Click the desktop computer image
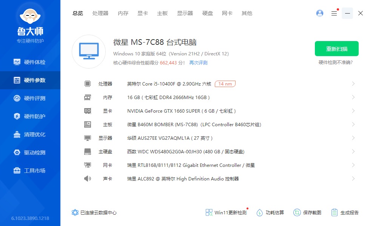The height and width of the screenshot is (226, 370). pyautogui.click(x=89, y=52)
